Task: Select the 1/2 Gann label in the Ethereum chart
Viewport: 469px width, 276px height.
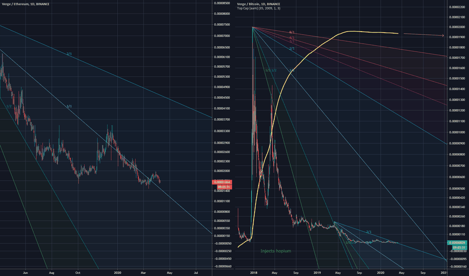Action: click(9, 106)
